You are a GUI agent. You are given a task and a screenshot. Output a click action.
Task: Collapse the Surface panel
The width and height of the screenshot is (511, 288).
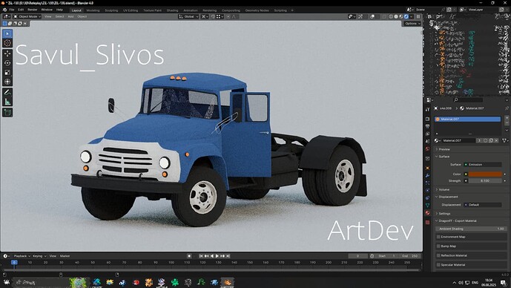pos(444,157)
